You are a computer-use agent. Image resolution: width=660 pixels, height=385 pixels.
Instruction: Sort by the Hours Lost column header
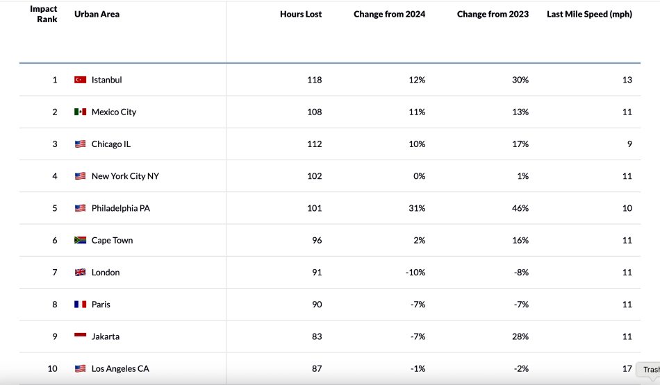coord(301,14)
